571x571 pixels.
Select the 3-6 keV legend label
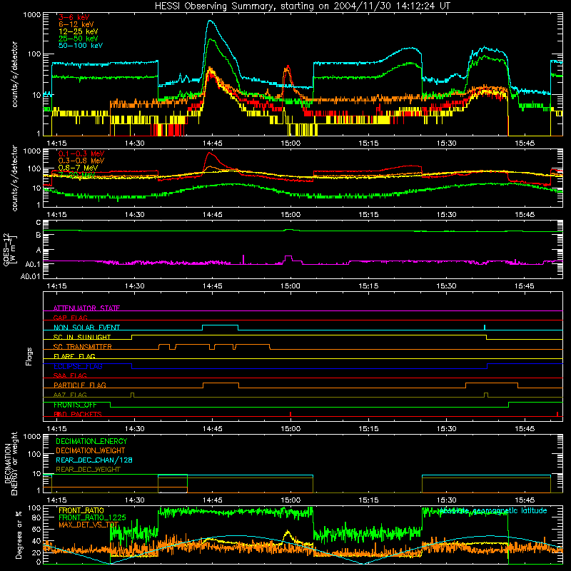coord(74,17)
